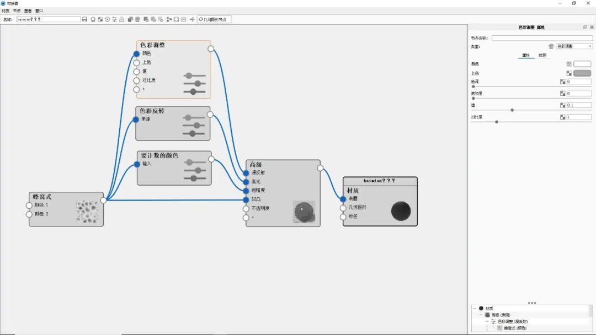Viewport: 596px width, 335px height.
Task: Click the fit-to-view frame icon in toolbar
Action: click(177, 19)
